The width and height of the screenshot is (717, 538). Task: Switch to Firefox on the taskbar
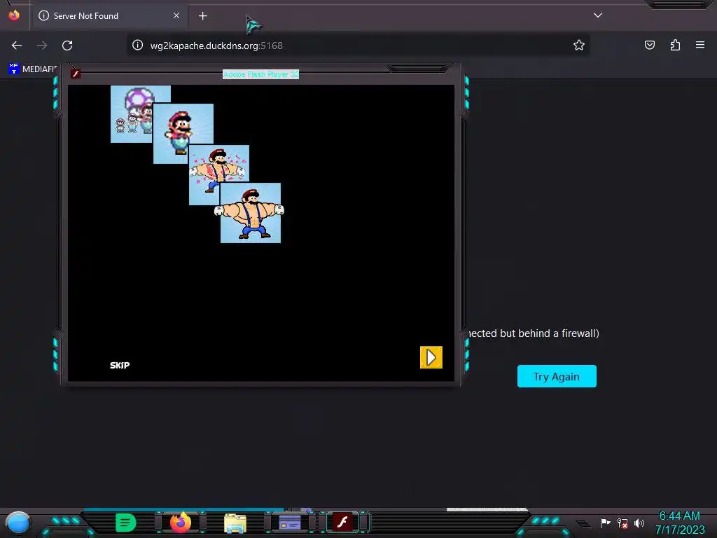(181, 522)
